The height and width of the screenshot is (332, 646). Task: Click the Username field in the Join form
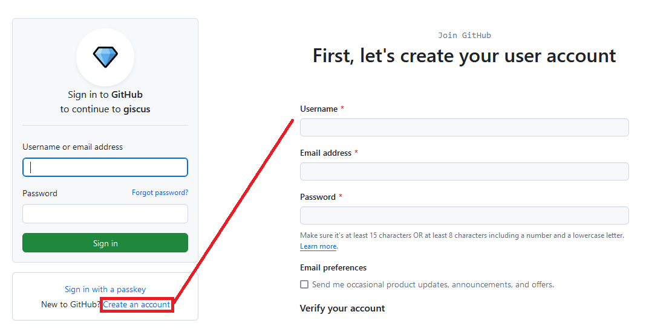click(465, 127)
